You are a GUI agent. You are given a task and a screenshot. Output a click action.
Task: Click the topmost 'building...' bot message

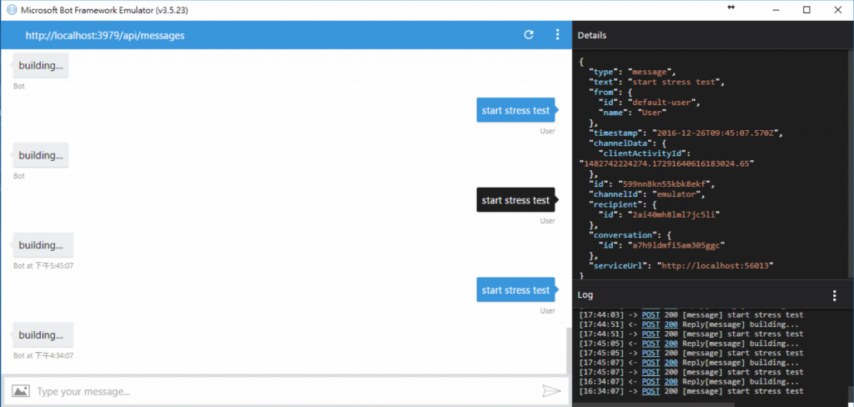point(40,65)
